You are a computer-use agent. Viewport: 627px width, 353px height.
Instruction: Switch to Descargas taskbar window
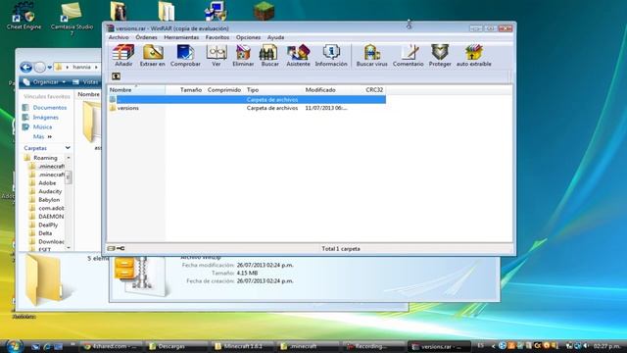click(176, 346)
